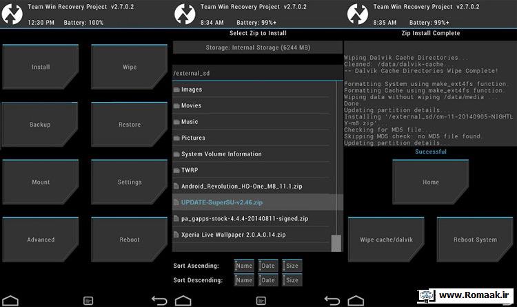Open the Movies folder

252,105
